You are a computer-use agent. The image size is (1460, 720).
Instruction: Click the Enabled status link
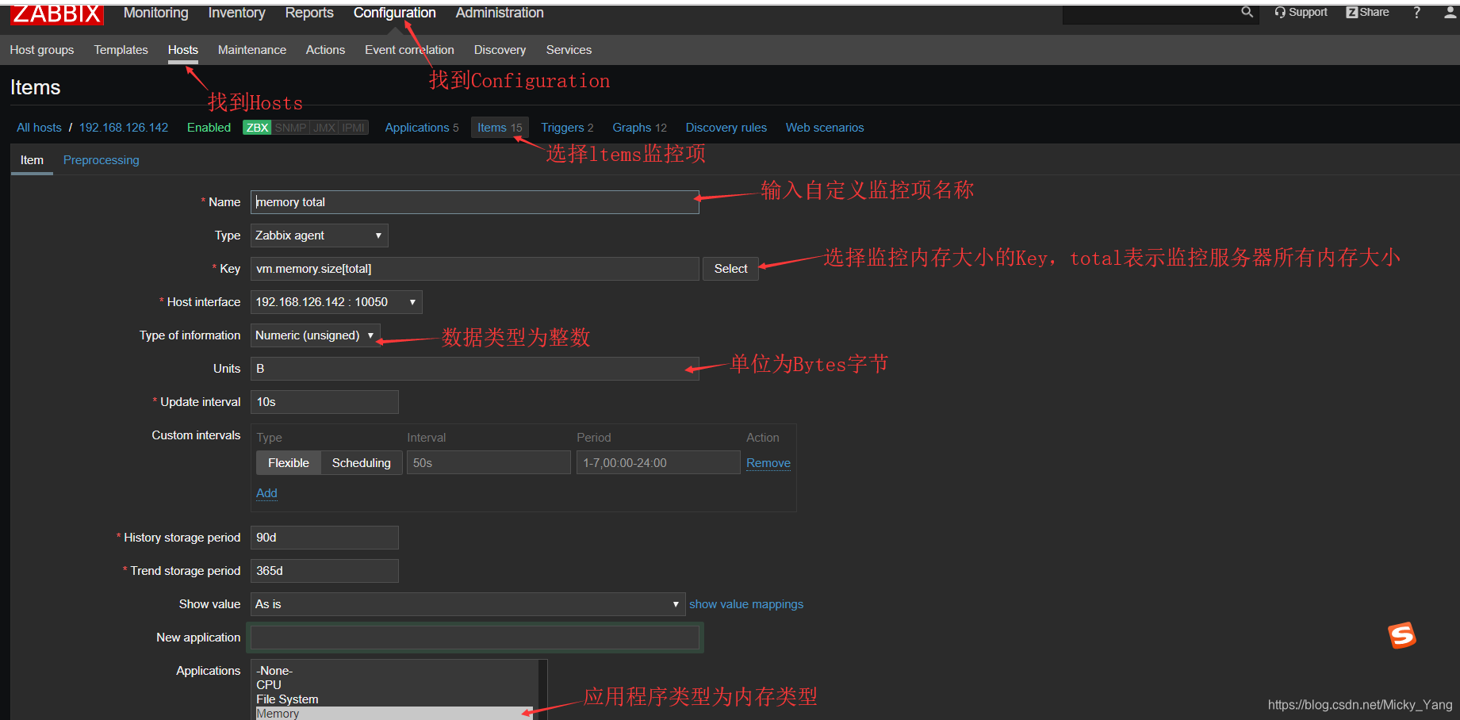click(x=209, y=128)
